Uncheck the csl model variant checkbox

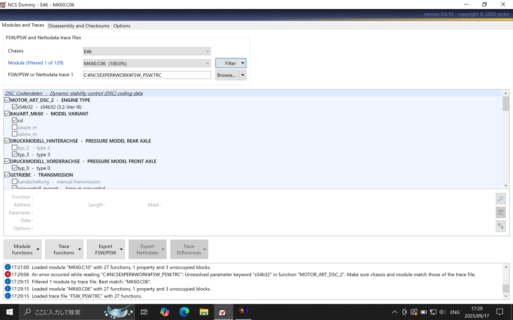(15, 120)
